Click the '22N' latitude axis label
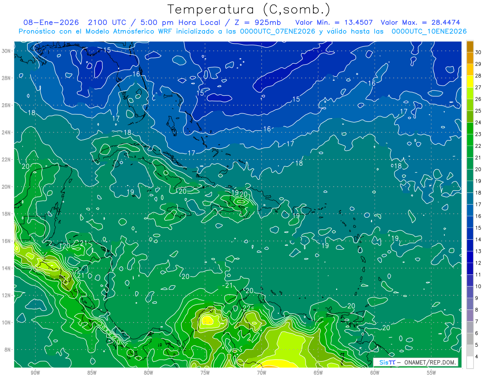Viewport: 489px width, 378px height. (7, 159)
